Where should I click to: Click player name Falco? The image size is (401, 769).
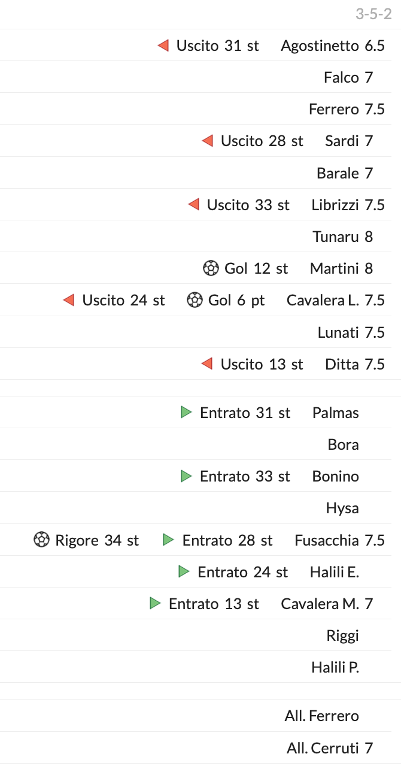click(341, 77)
